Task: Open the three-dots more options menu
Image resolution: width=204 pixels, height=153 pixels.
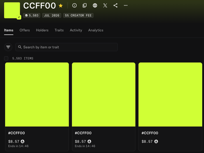Action: tap(126, 5)
